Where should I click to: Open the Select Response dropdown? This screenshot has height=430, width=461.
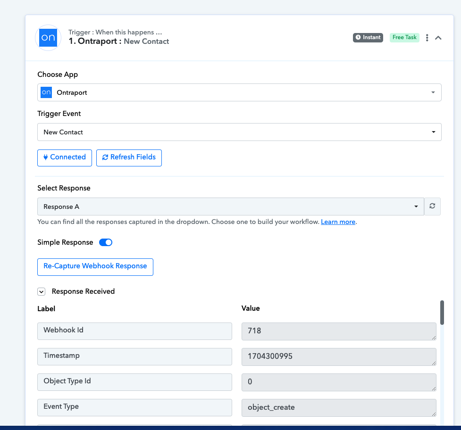230,207
